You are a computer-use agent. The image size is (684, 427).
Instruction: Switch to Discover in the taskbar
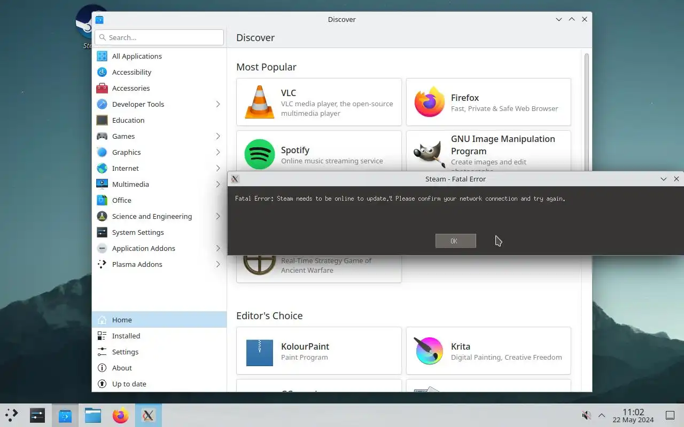pyautogui.click(x=65, y=415)
